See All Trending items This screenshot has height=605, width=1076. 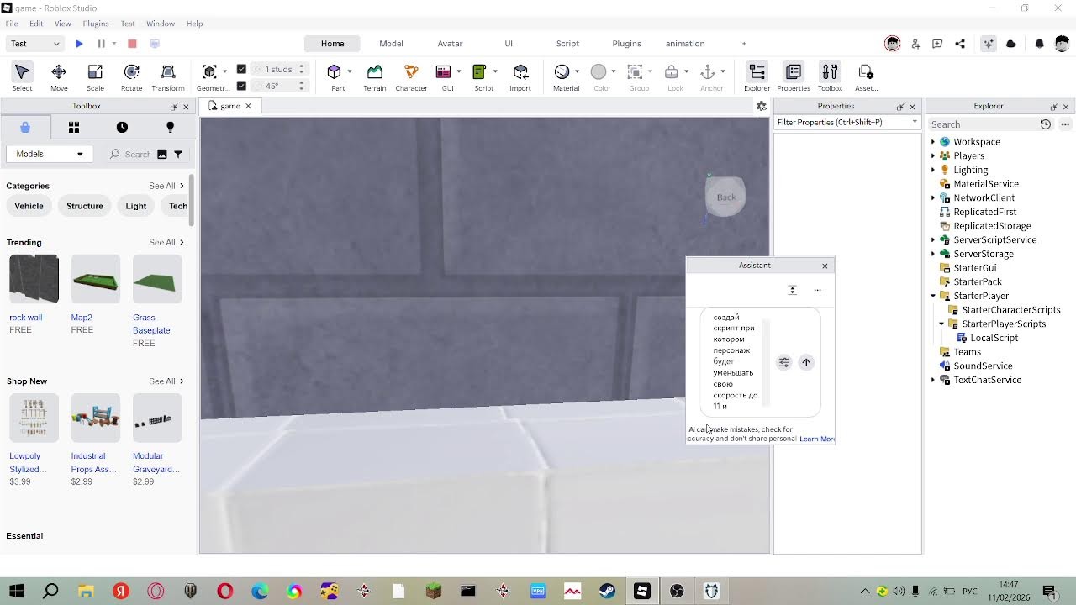click(x=166, y=243)
